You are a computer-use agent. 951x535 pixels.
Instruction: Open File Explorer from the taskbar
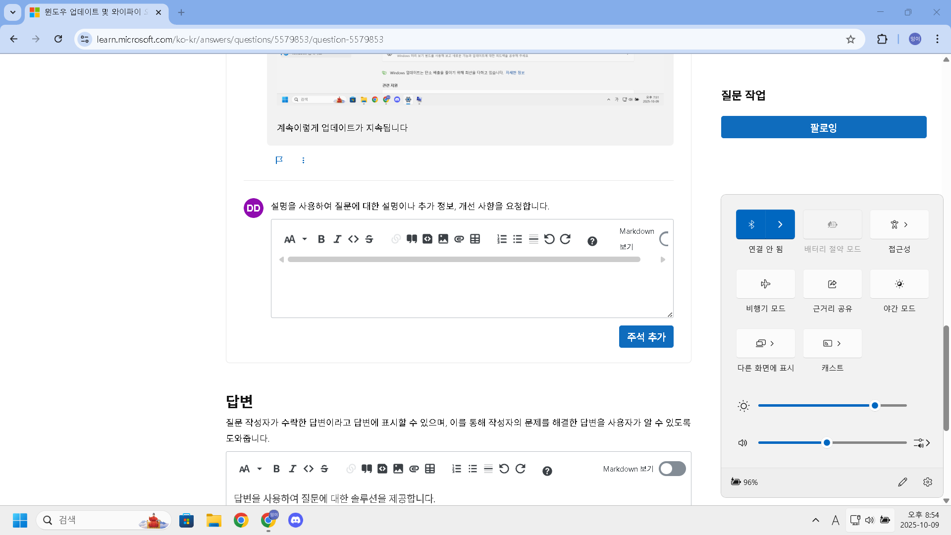click(214, 520)
